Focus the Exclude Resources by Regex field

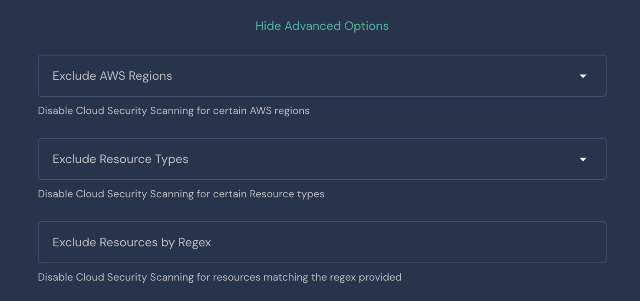click(x=322, y=242)
